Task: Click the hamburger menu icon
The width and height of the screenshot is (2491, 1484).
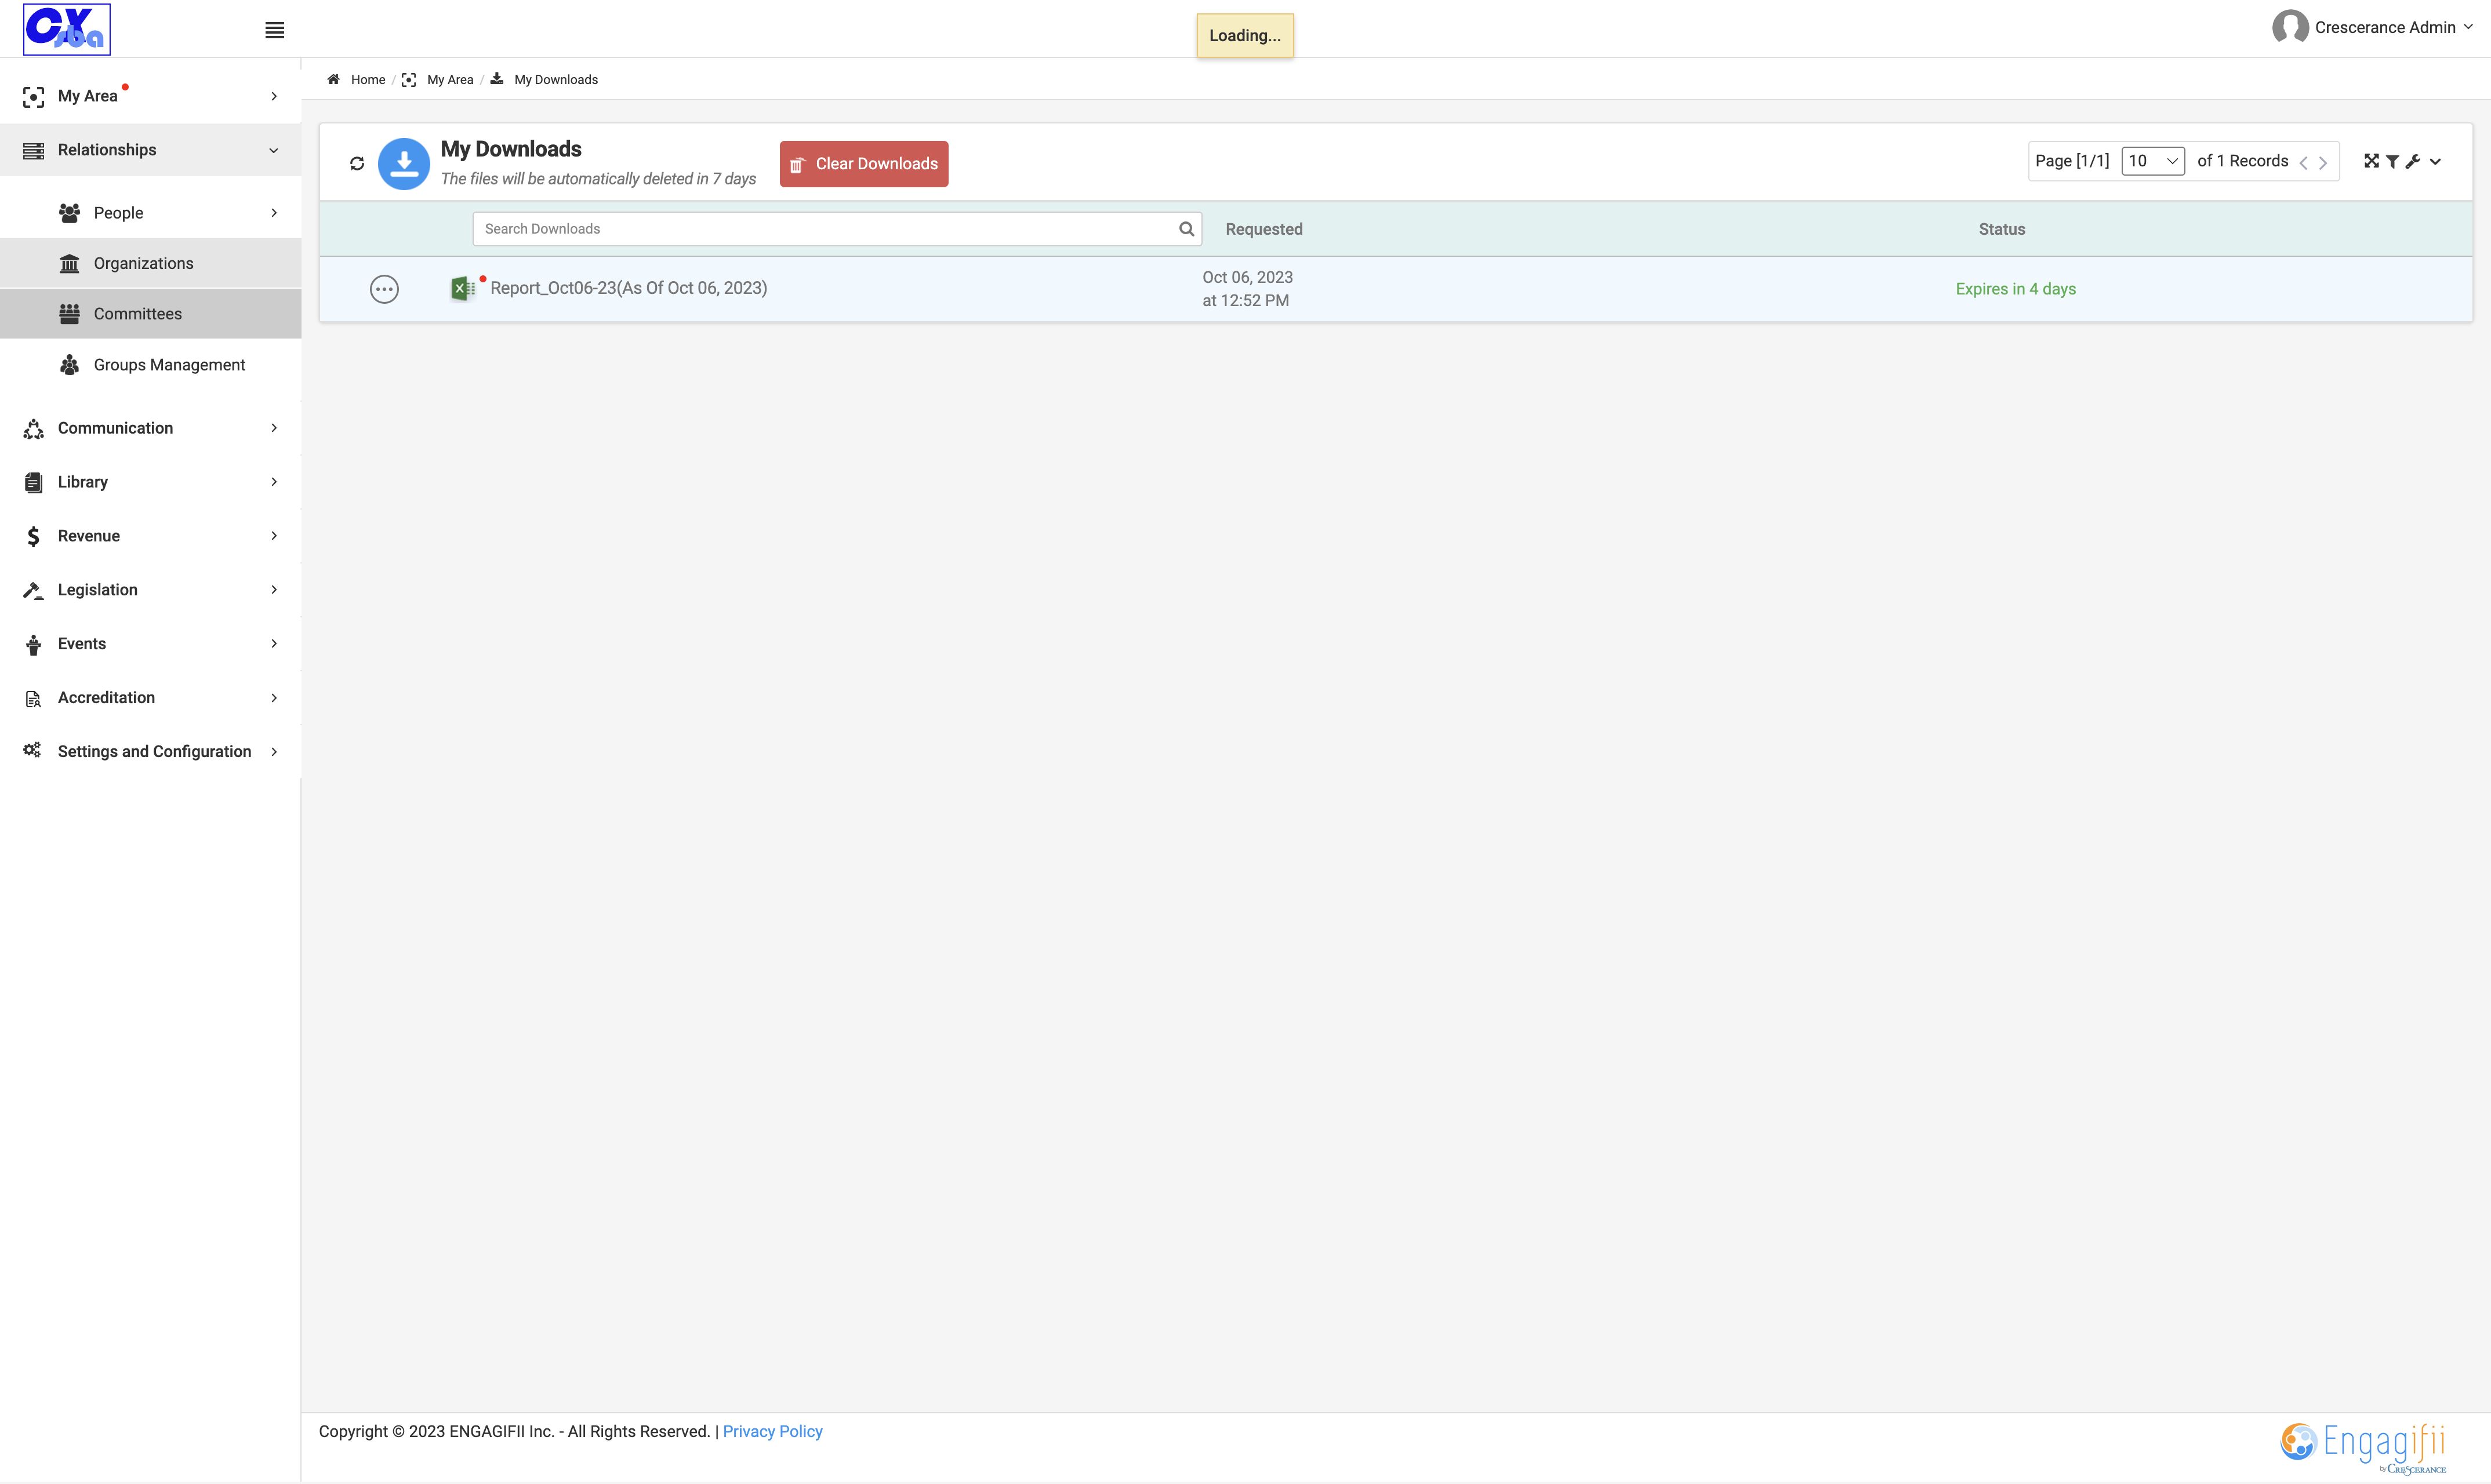Action: (274, 30)
